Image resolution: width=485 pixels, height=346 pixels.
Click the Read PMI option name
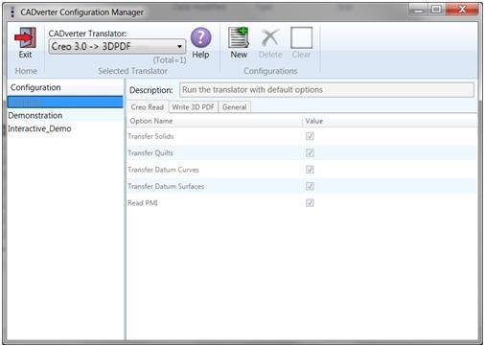click(x=143, y=203)
